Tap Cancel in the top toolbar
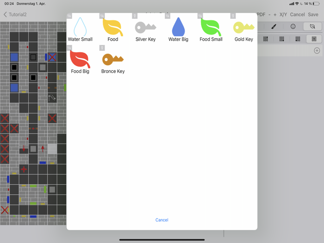 [297, 14]
